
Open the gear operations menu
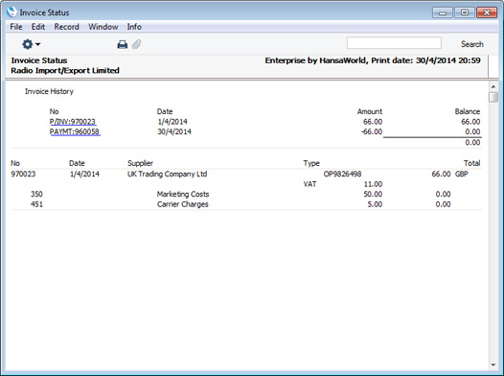coord(31,44)
